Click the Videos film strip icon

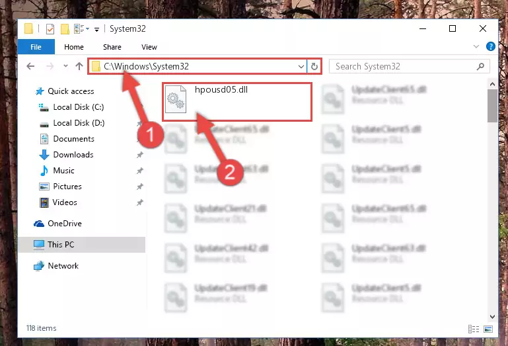(44, 202)
